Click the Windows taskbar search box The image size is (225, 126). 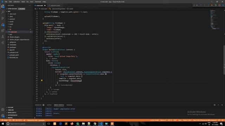pos(26,124)
